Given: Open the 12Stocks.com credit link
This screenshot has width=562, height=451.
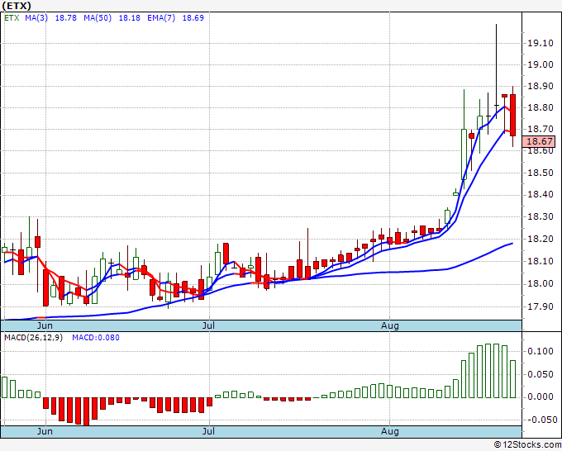Looking at the screenshot, I should [527, 445].
